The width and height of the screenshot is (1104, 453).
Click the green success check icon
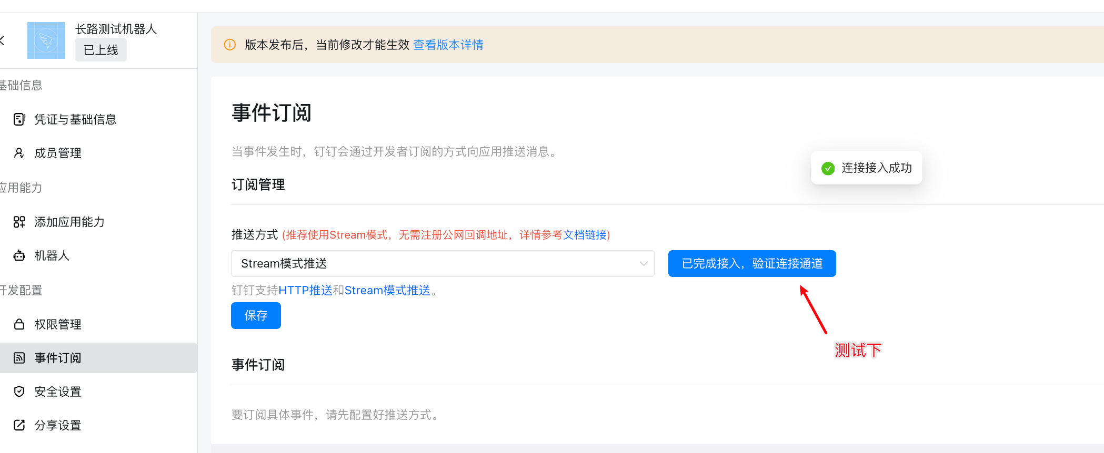pyautogui.click(x=828, y=168)
